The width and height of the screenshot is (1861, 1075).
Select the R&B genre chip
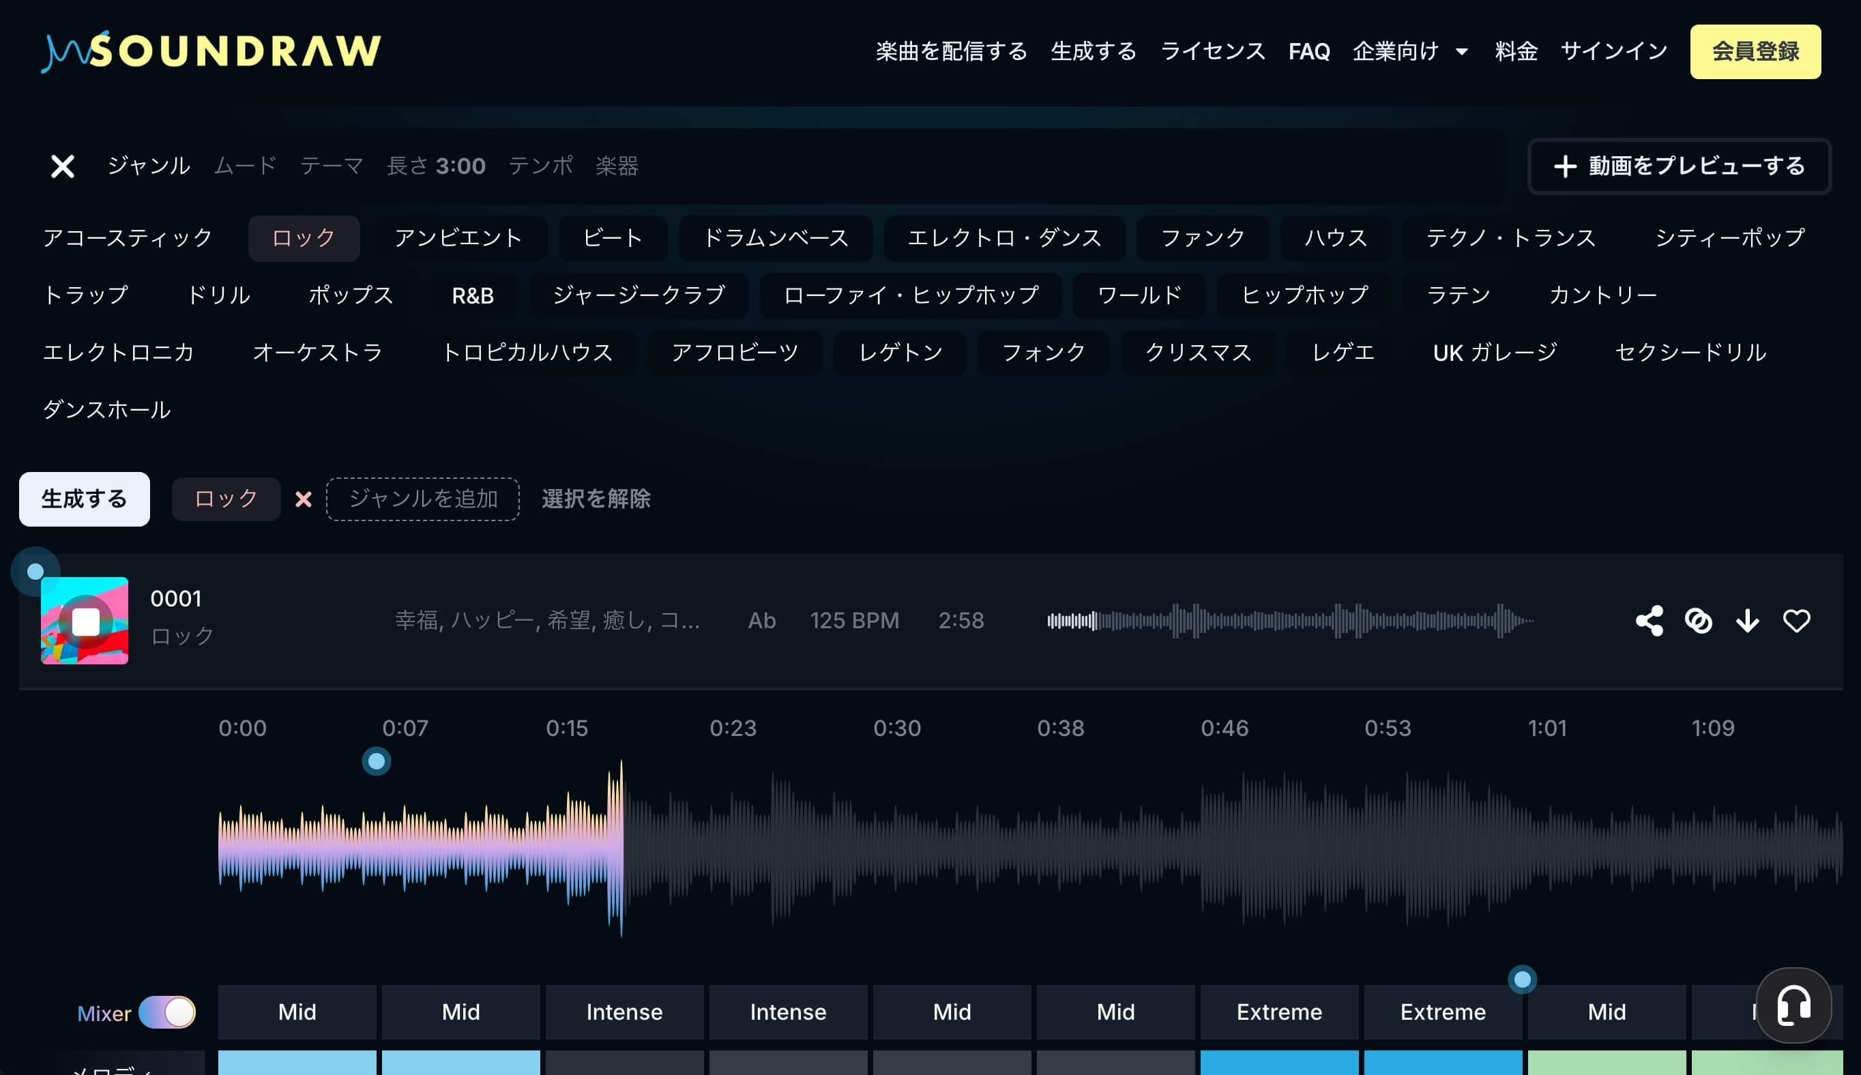pos(473,295)
